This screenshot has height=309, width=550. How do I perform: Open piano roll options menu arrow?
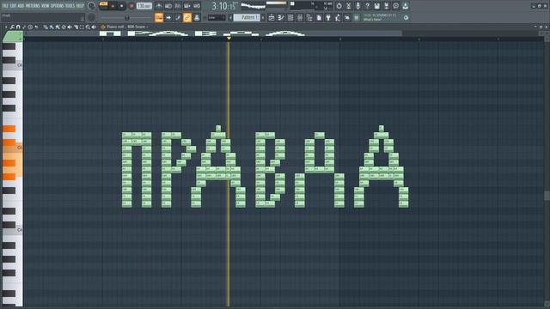click(x=6, y=27)
